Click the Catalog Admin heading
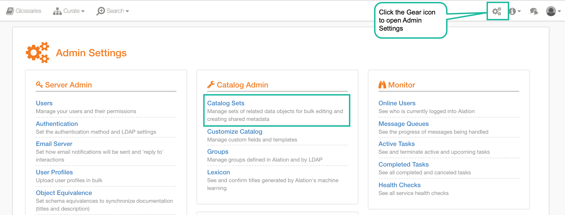The width and height of the screenshot is (565, 215). [242, 85]
